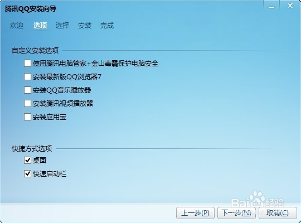The image size is (301, 223).
Task: Enable installing 腾讯视频播放器
Action: tap(27, 103)
